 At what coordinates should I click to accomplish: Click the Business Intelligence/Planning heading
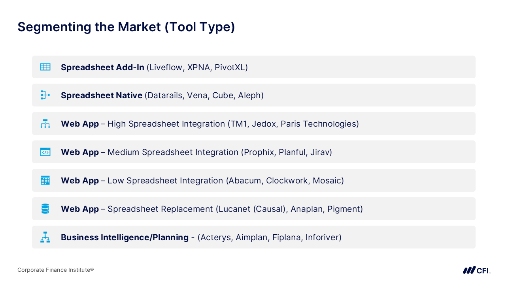coord(125,237)
